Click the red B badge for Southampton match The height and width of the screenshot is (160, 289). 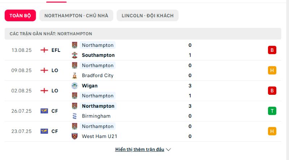[x=272, y=50]
